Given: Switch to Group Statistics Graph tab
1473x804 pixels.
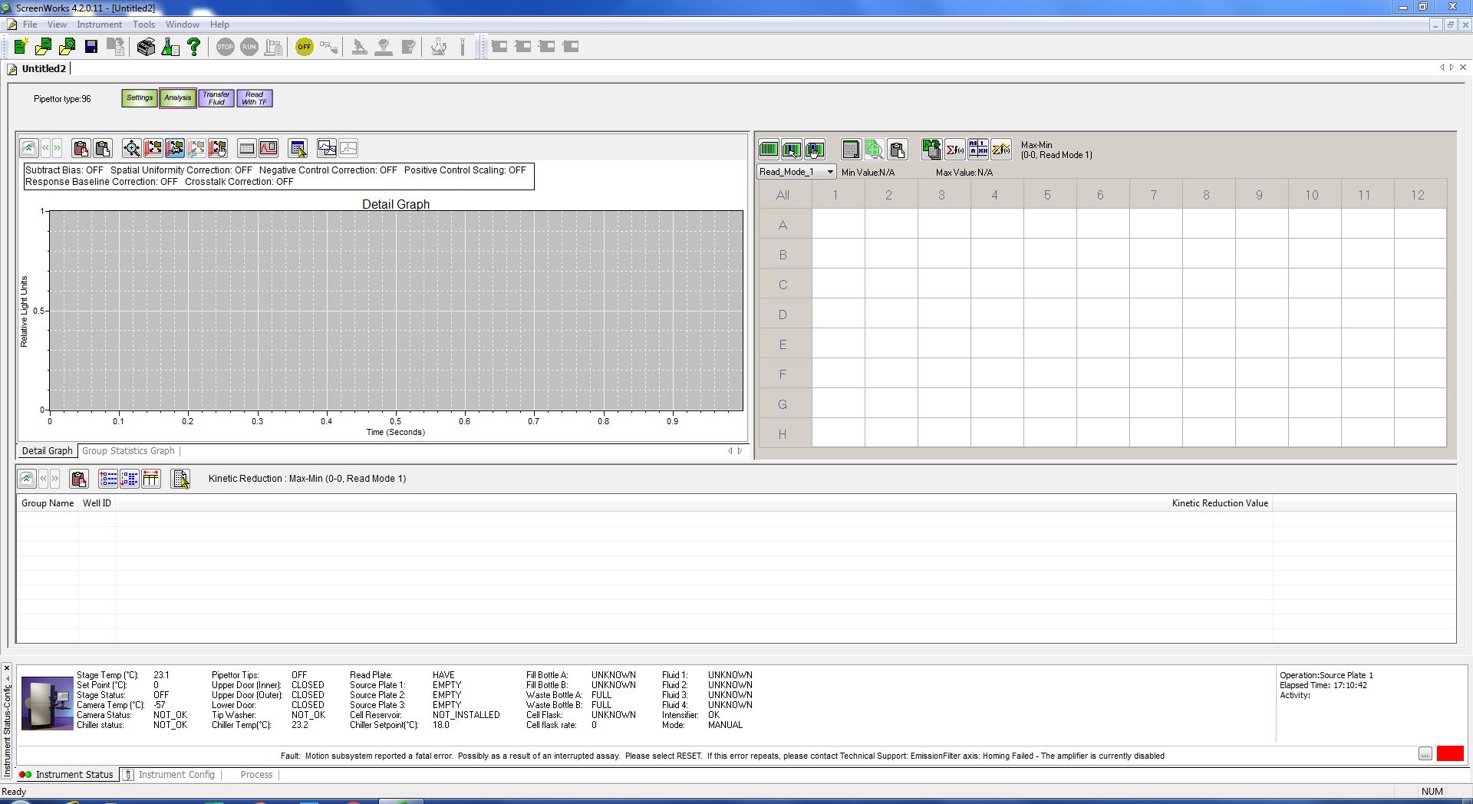Looking at the screenshot, I should point(128,451).
